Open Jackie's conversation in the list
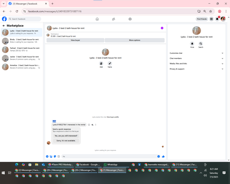Image resolution: width=230 pixels, height=184 pixels. coord(22,58)
